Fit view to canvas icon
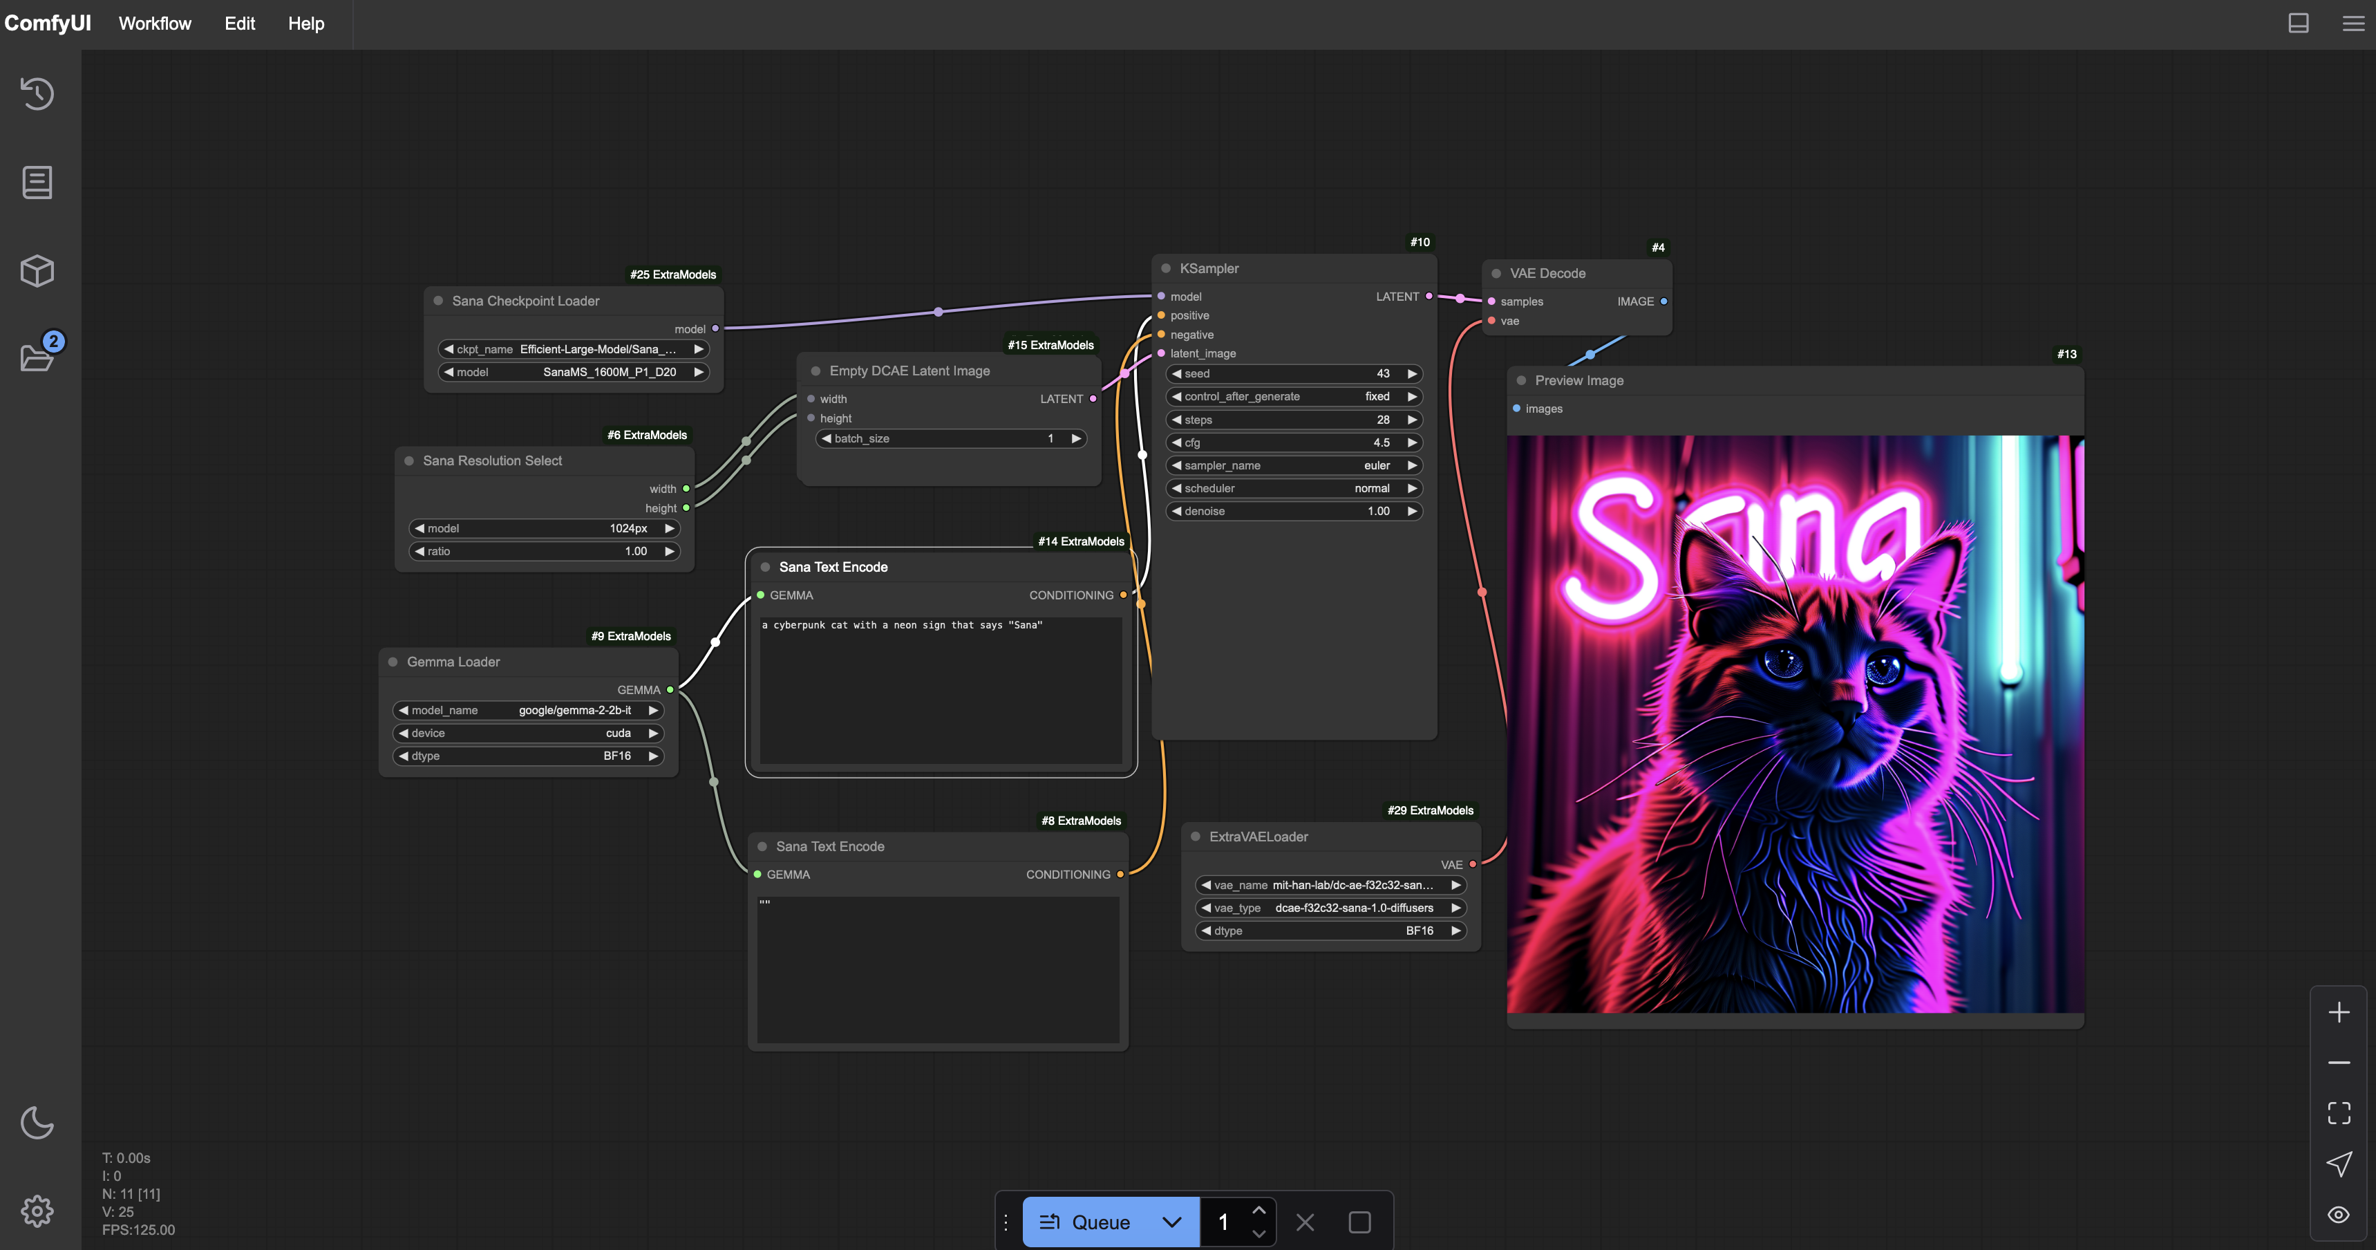Screen dimensions: 2376x1250 2339,1112
